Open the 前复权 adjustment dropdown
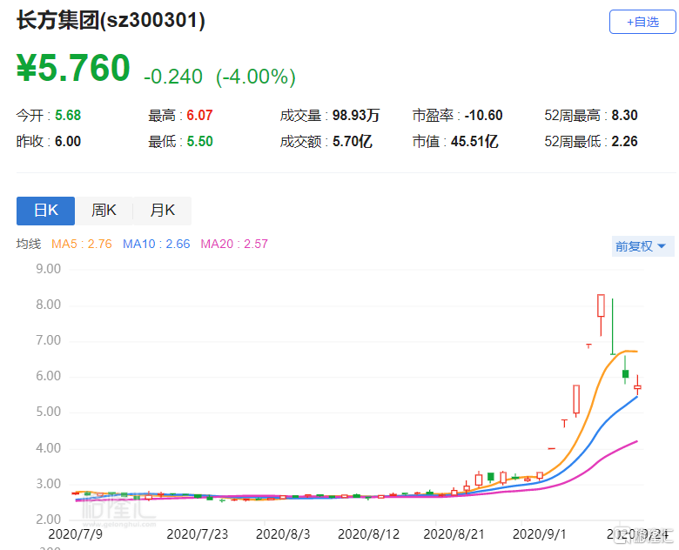The image size is (679, 550). 641,246
